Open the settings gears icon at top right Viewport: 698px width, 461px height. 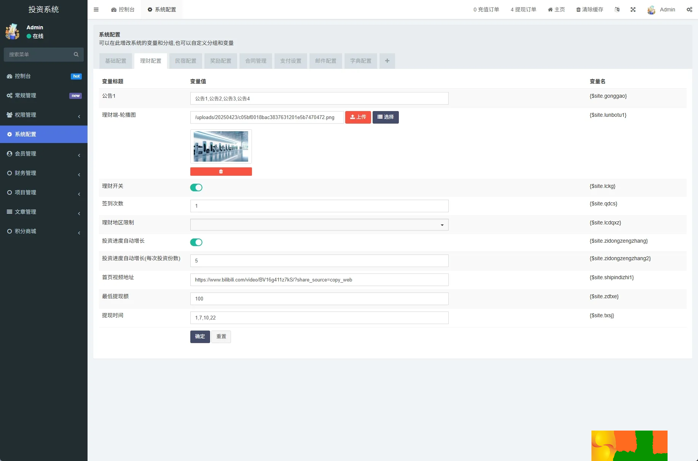click(x=689, y=10)
